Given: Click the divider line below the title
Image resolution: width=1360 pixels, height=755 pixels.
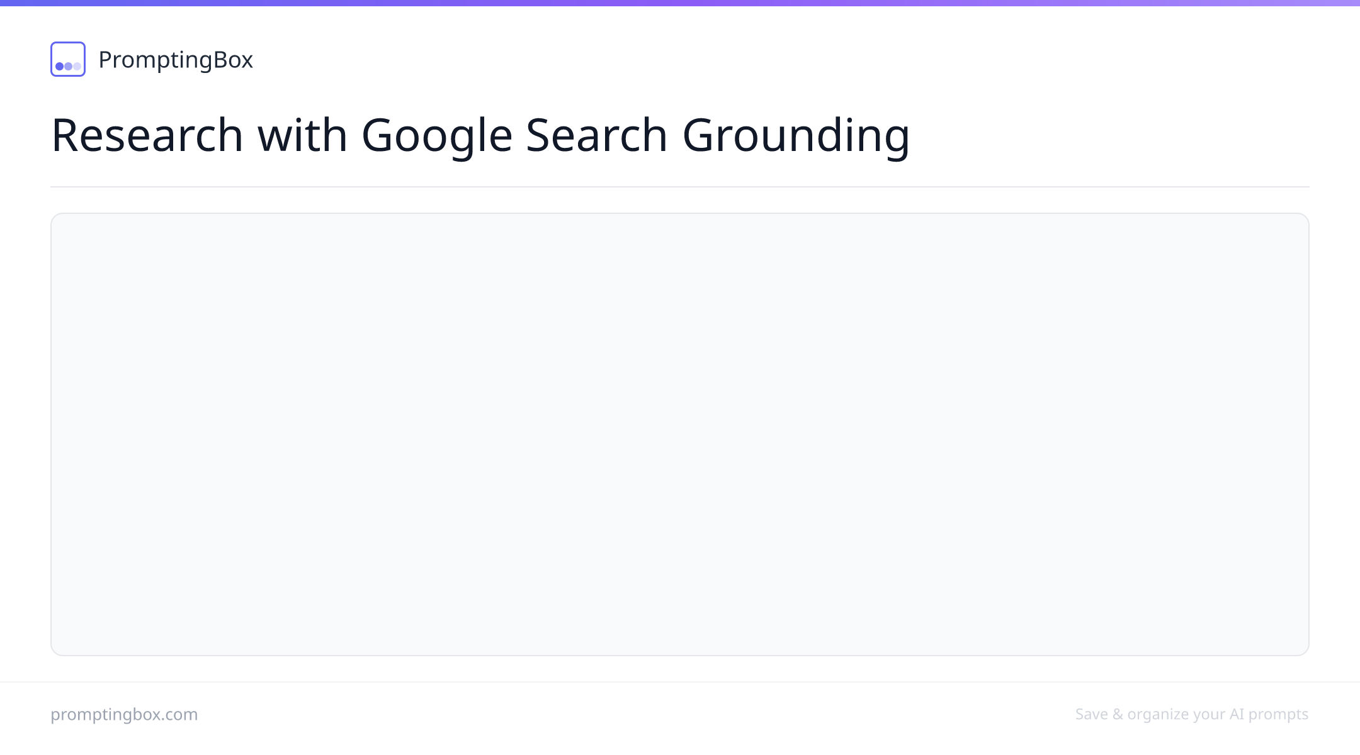Looking at the screenshot, I should pos(680,187).
